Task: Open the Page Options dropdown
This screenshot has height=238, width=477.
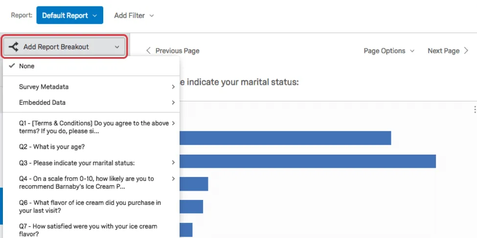Action: pos(388,51)
